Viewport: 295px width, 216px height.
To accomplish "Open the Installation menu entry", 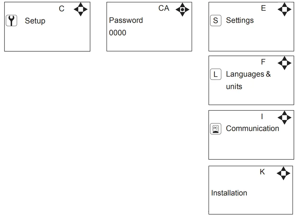I will click(x=229, y=193).
